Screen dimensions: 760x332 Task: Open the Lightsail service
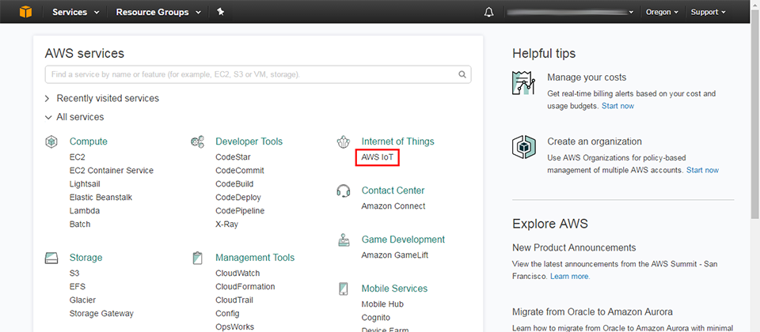point(85,184)
